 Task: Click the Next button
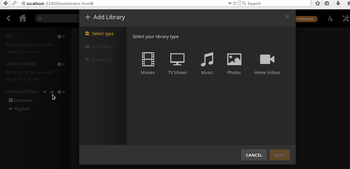279,155
